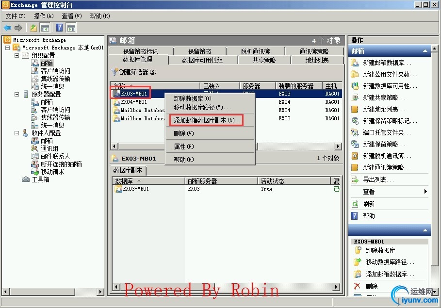Switch to the 保留策略标记 tab

pos(140,51)
